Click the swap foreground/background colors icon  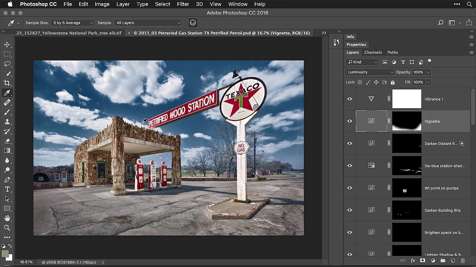tap(10, 246)
